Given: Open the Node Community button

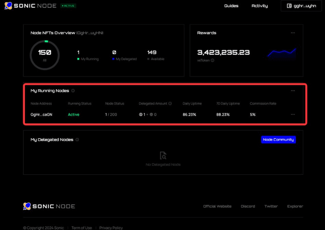Looking at the screenshot, I should click(x=279, y=140).
